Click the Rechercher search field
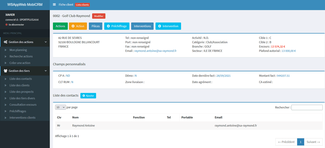This screenshot has height=148, width=325. click(307, 107)
